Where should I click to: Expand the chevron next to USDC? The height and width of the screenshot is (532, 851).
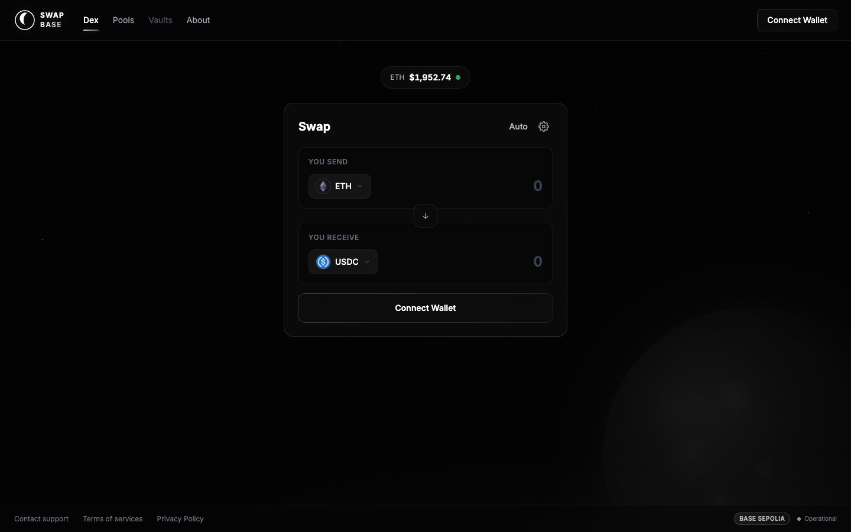(367, 262)
